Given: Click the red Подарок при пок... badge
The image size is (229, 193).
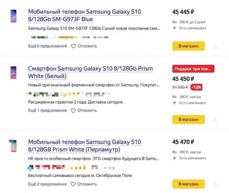Looking at the screenshot, I should [x=193, y=69].
